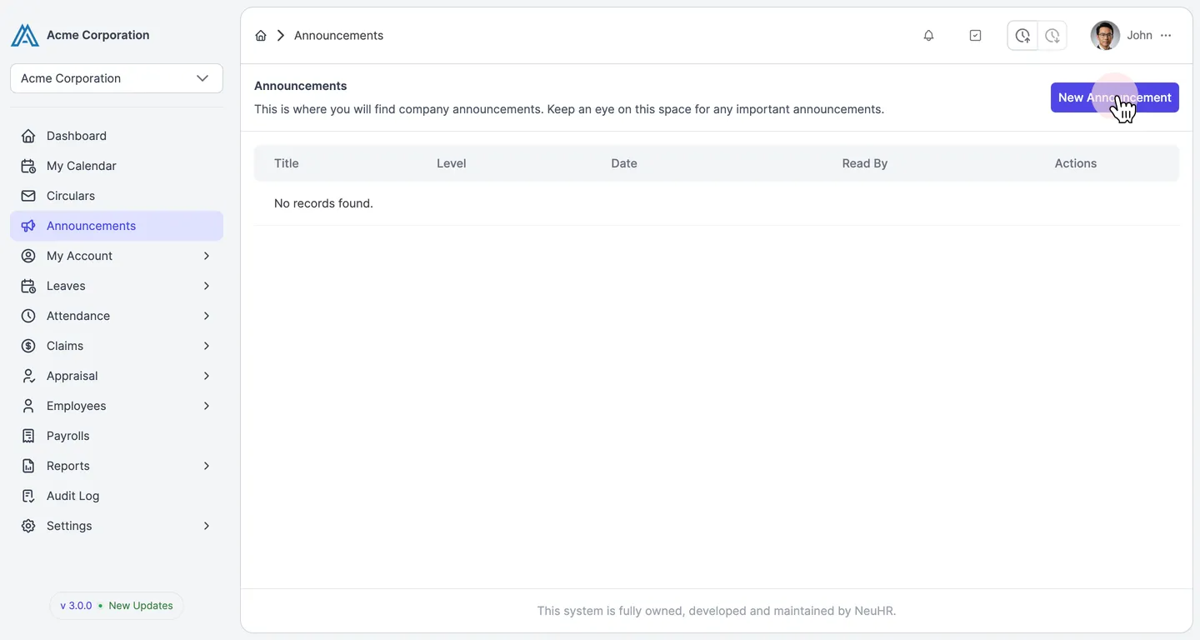This screenshot has height=640, width=1200.
Task: Click the Audit Log icon
Action: [x=28, y=496]
